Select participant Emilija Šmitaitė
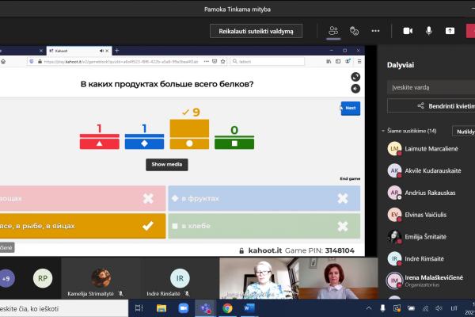The image size is (475, 317). [x=428, y=237]
